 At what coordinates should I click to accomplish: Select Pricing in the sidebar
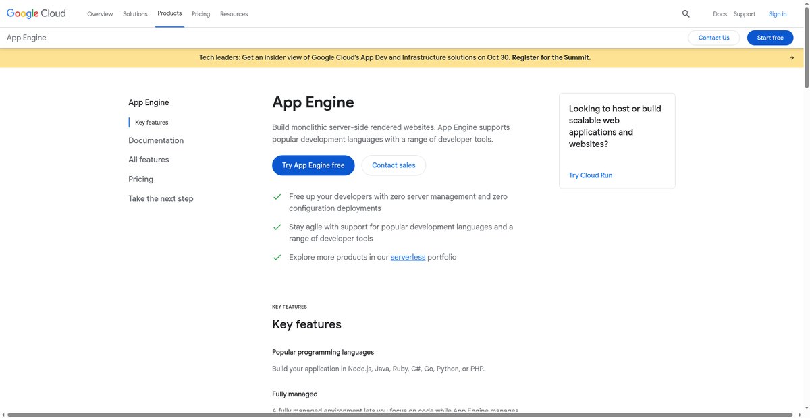coord(140,179)
